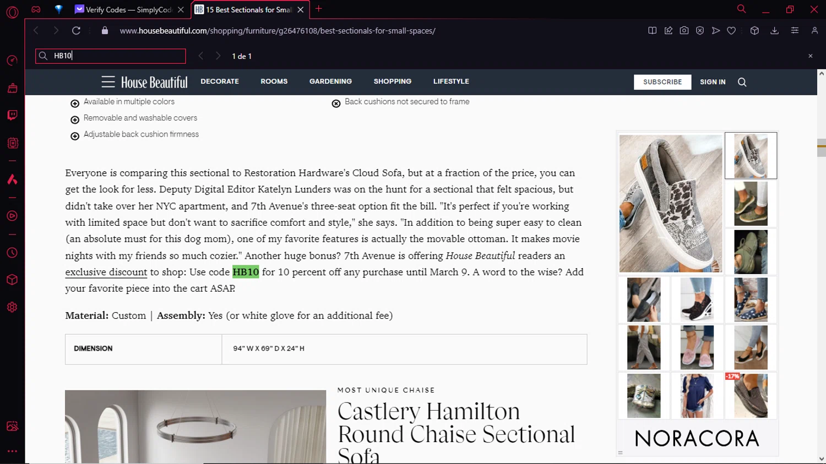Image resolution: width=826 pixels, height=464 pixels.
Task: Go to next find match arrow
Action: pyautogui.click(x=218, y=56)
